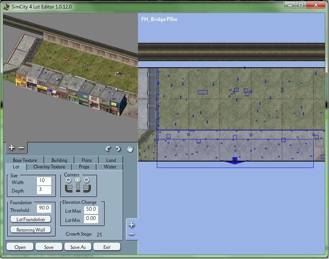
Task: Click the "FH_Bridge Pillar" lot name
Action: pyautogui.click(x=159, y=19)
